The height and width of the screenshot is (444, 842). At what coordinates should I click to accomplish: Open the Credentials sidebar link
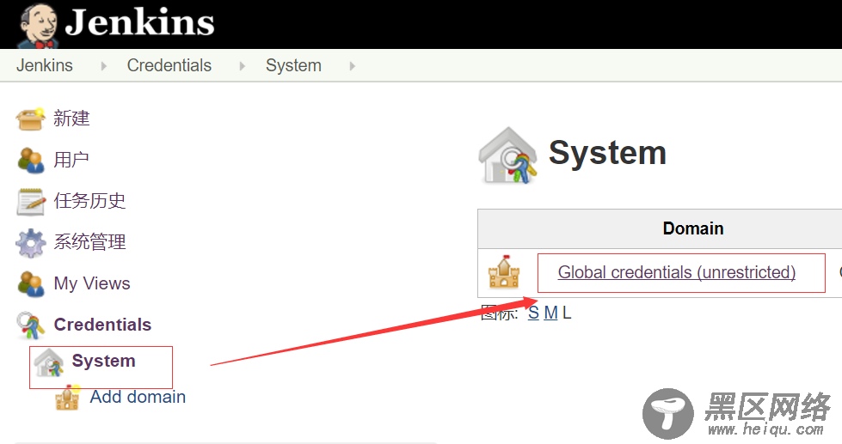coord(102,325)
